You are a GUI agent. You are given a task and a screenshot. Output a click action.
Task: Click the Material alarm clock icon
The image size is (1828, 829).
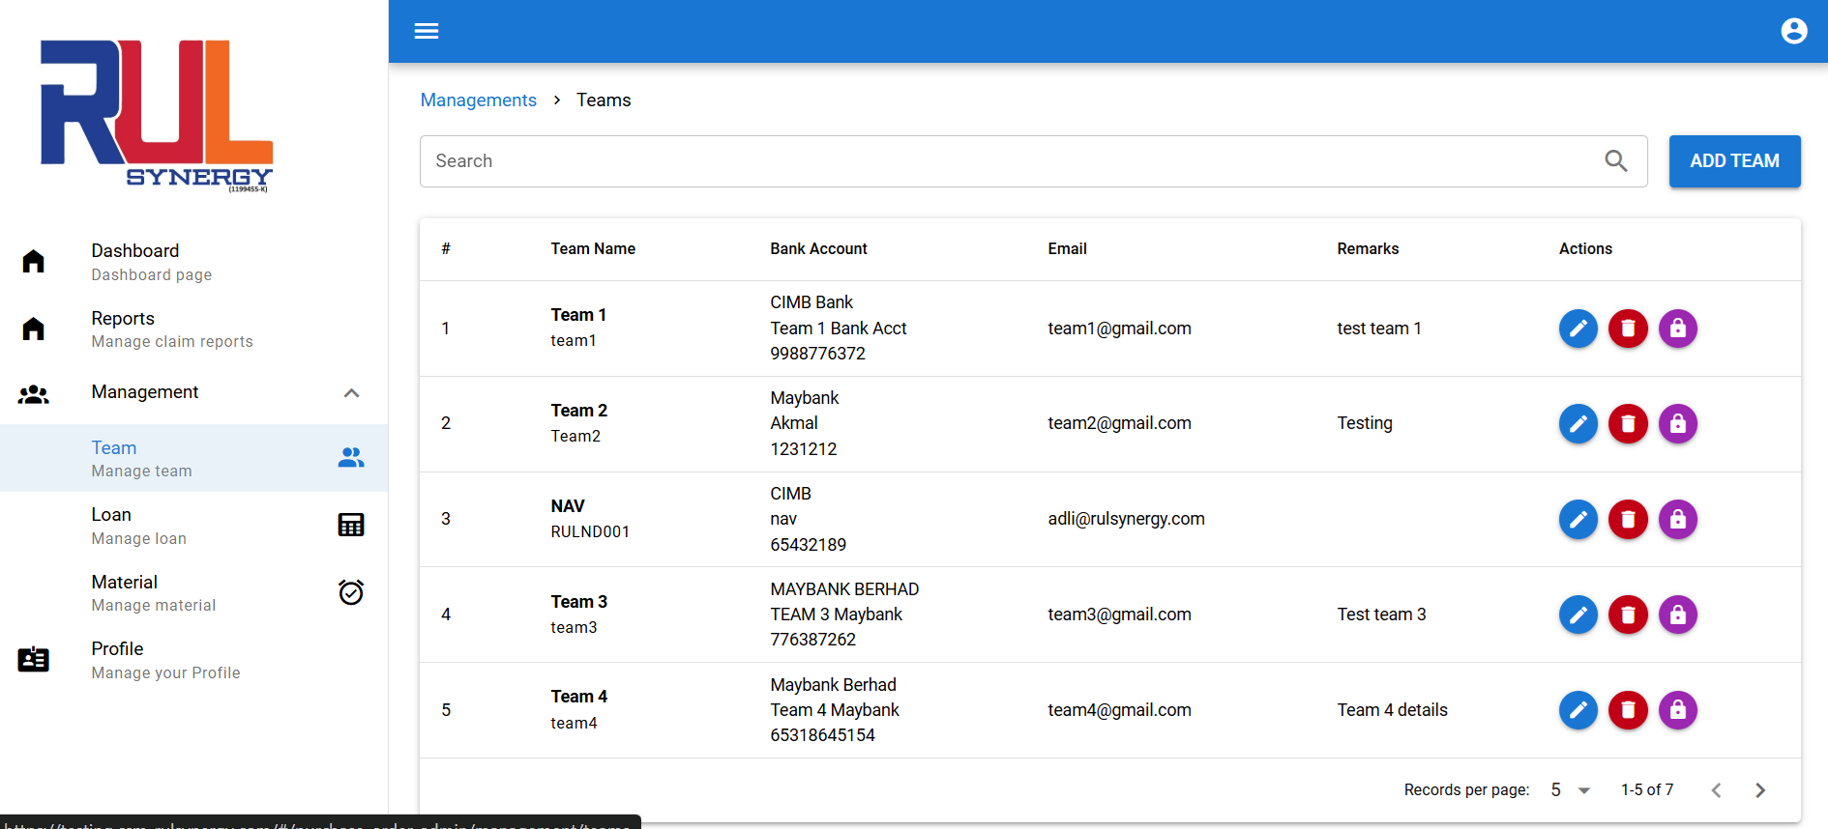point(351,592)
